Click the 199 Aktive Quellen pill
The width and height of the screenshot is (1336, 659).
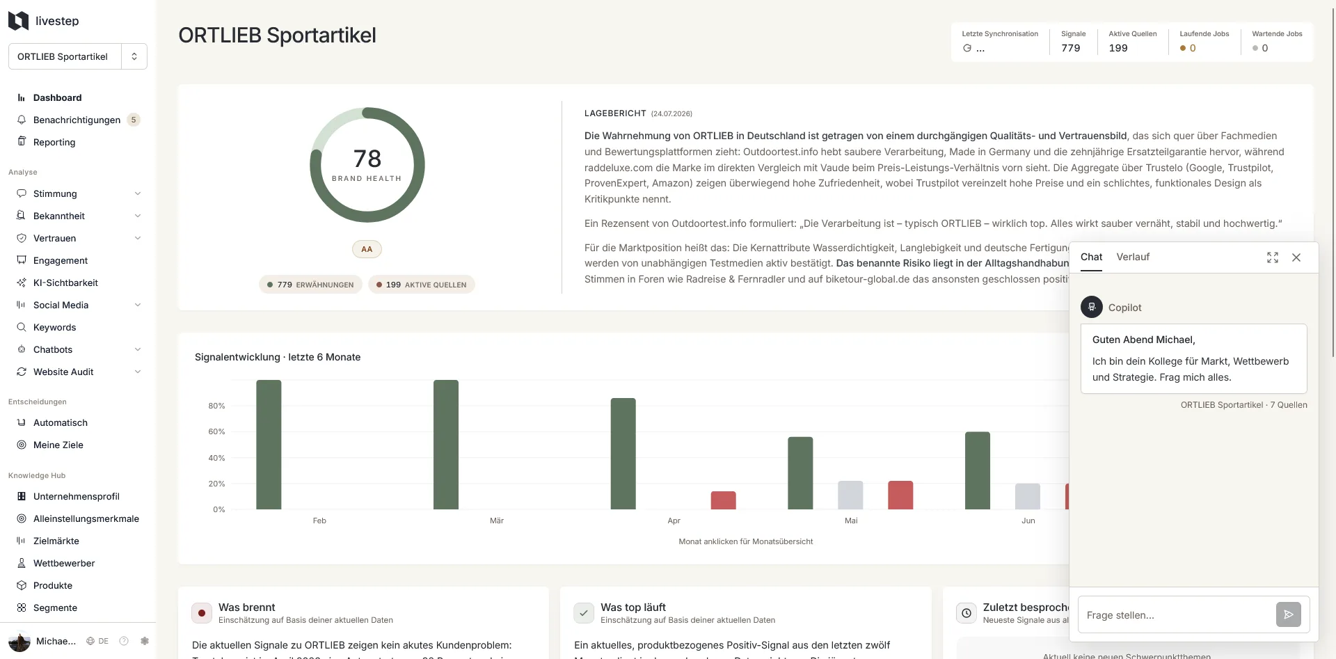coord(421,285)
